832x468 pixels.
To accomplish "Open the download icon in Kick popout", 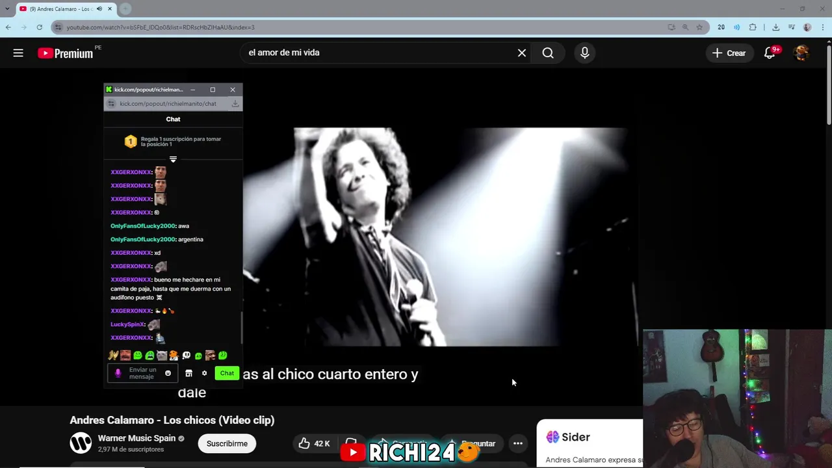I will coord(235,103).
